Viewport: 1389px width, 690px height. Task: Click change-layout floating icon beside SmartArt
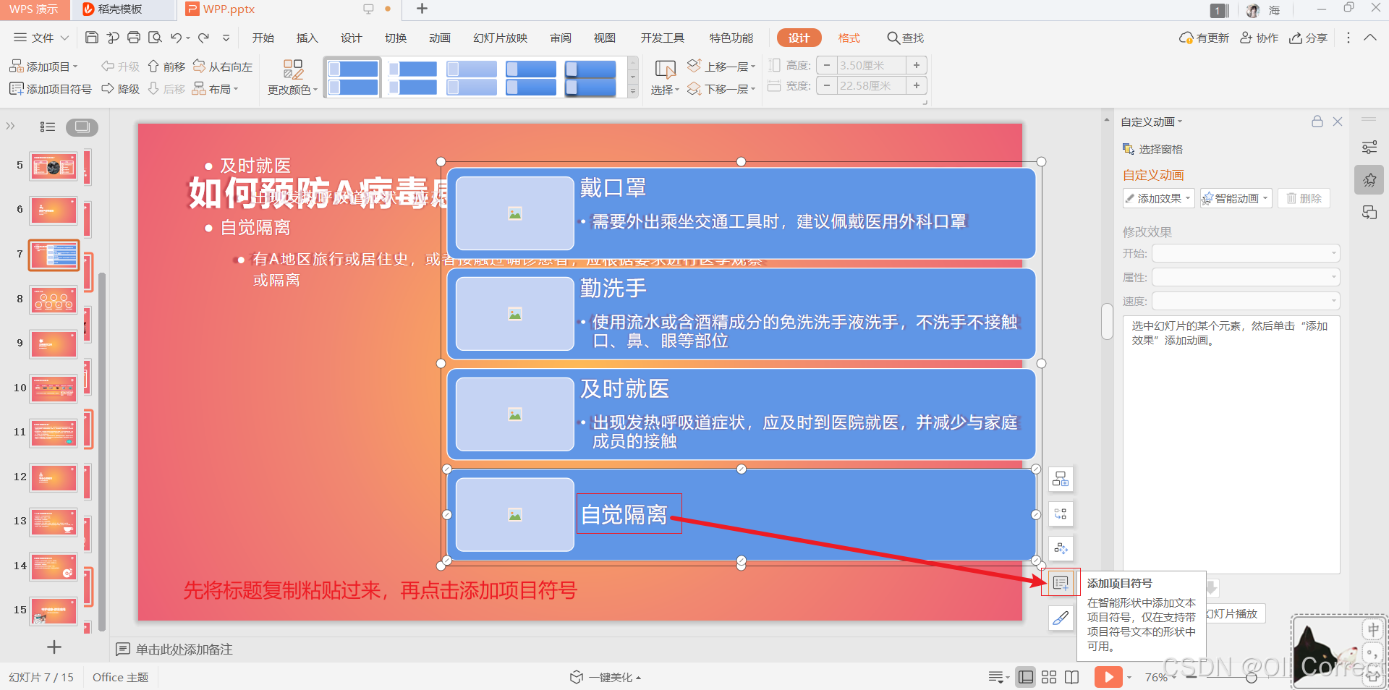click(1061, 514)
